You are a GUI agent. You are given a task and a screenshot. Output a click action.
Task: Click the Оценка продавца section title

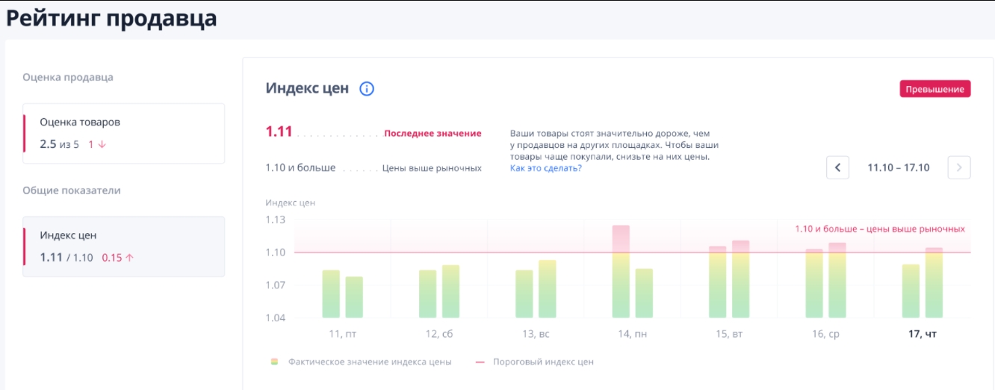pyautogui.click(x=68, y=77)
